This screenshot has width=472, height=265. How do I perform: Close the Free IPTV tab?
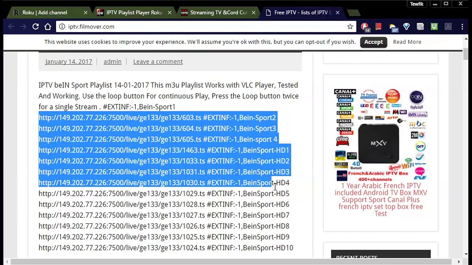coord(337,13)
